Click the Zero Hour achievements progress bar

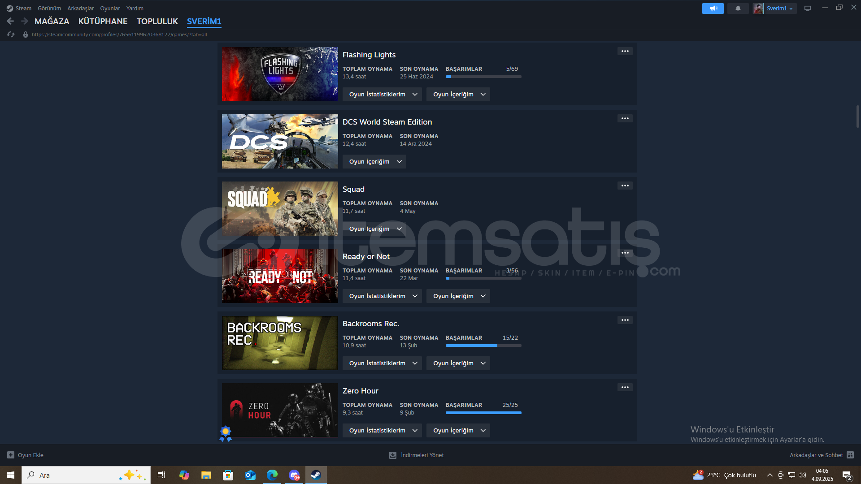pos(483,413)
